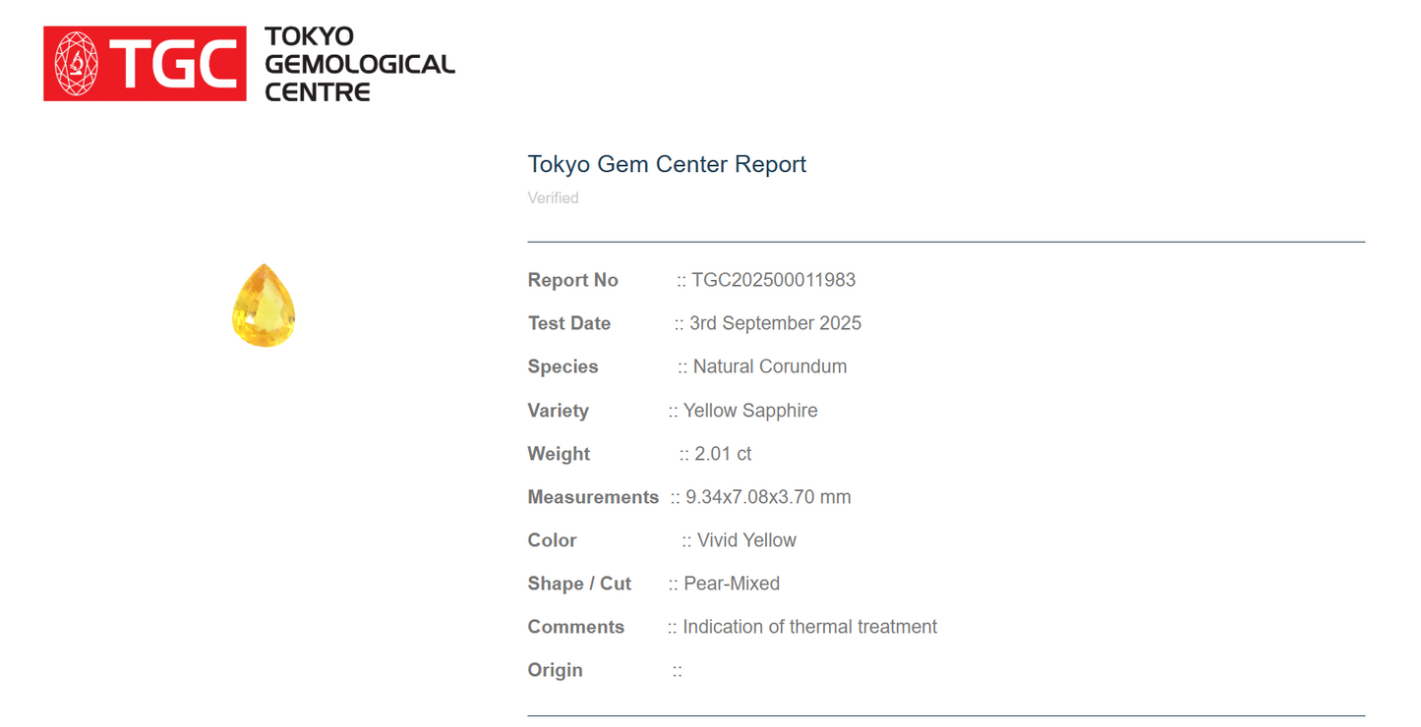The image size is (1421, 727).
Task: Click the Measurements field label
Action: click(593, 497)
